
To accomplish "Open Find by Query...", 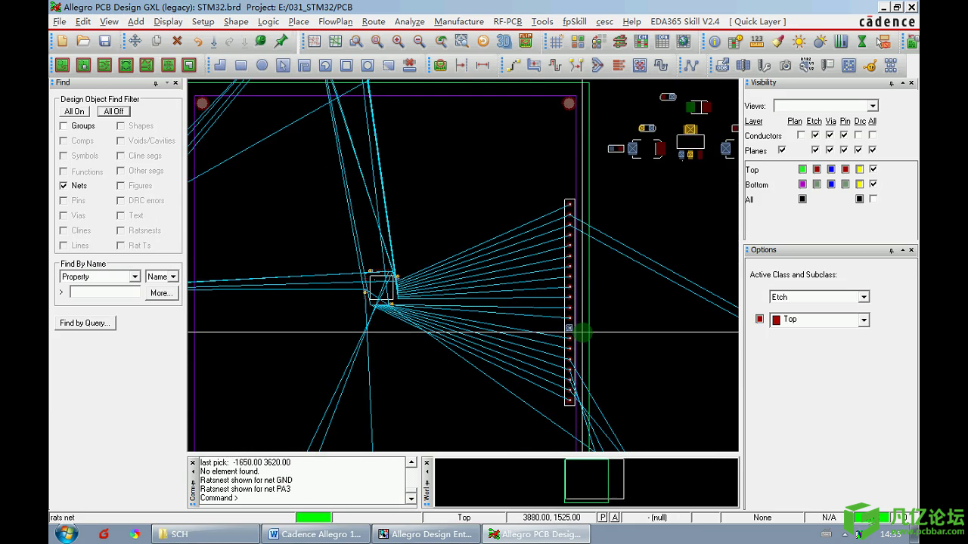I will coord(85,323).
